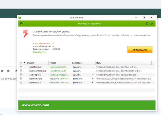The height and width of the screenshot is (115, 161).
Task: Sort by the Объект column header
Action: (37, 63)
